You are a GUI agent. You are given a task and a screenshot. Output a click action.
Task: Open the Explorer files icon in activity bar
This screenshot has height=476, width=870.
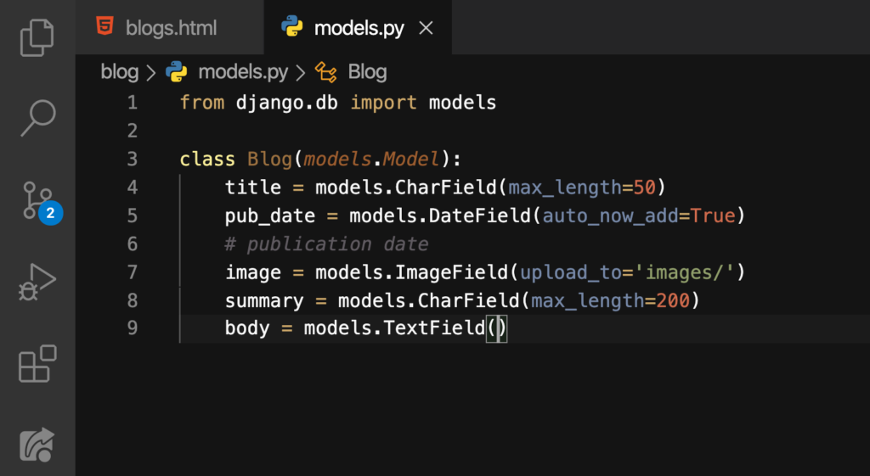coord(37,37)
